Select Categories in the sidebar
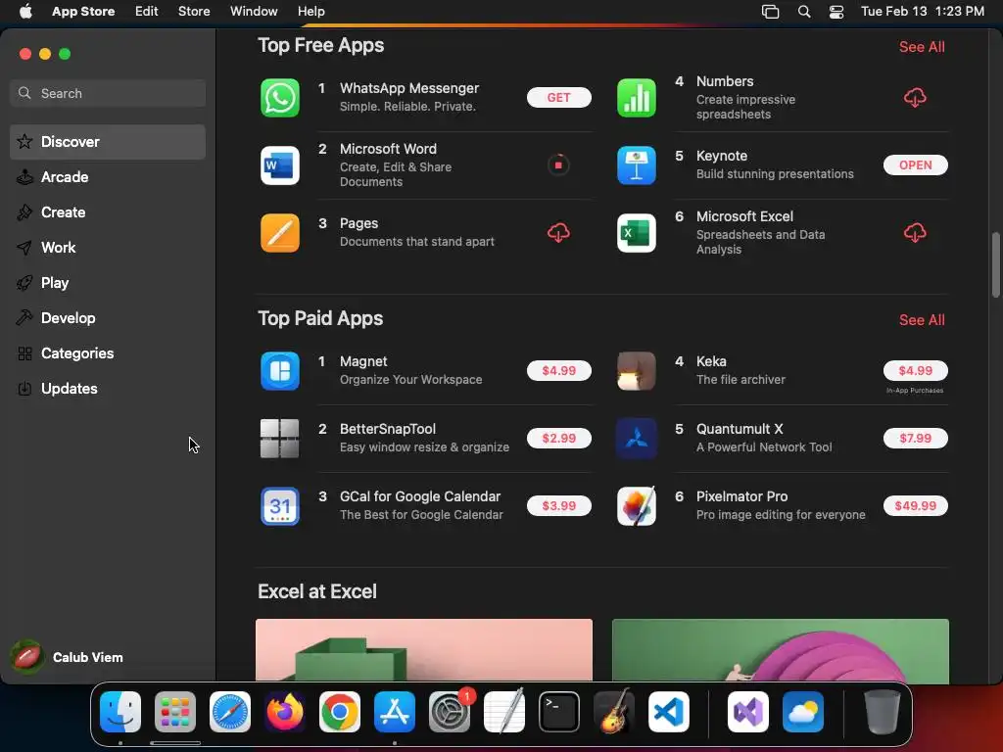This screenshot has height=752, width=1003. coord(108,352)
